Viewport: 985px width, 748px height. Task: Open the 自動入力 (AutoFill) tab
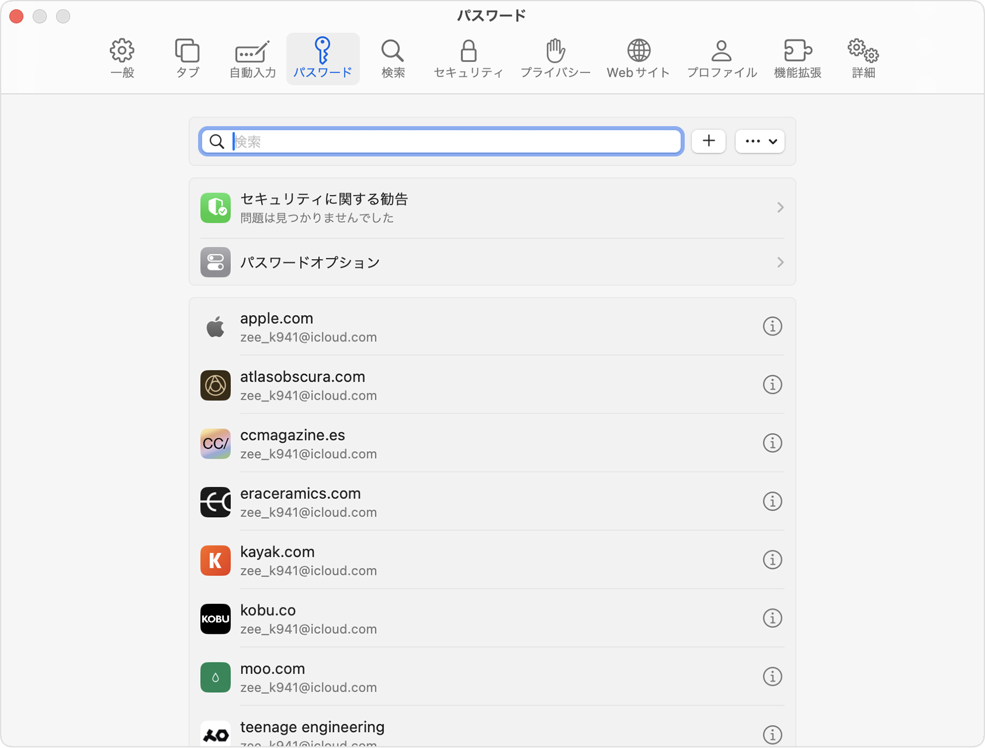[252, 59]
